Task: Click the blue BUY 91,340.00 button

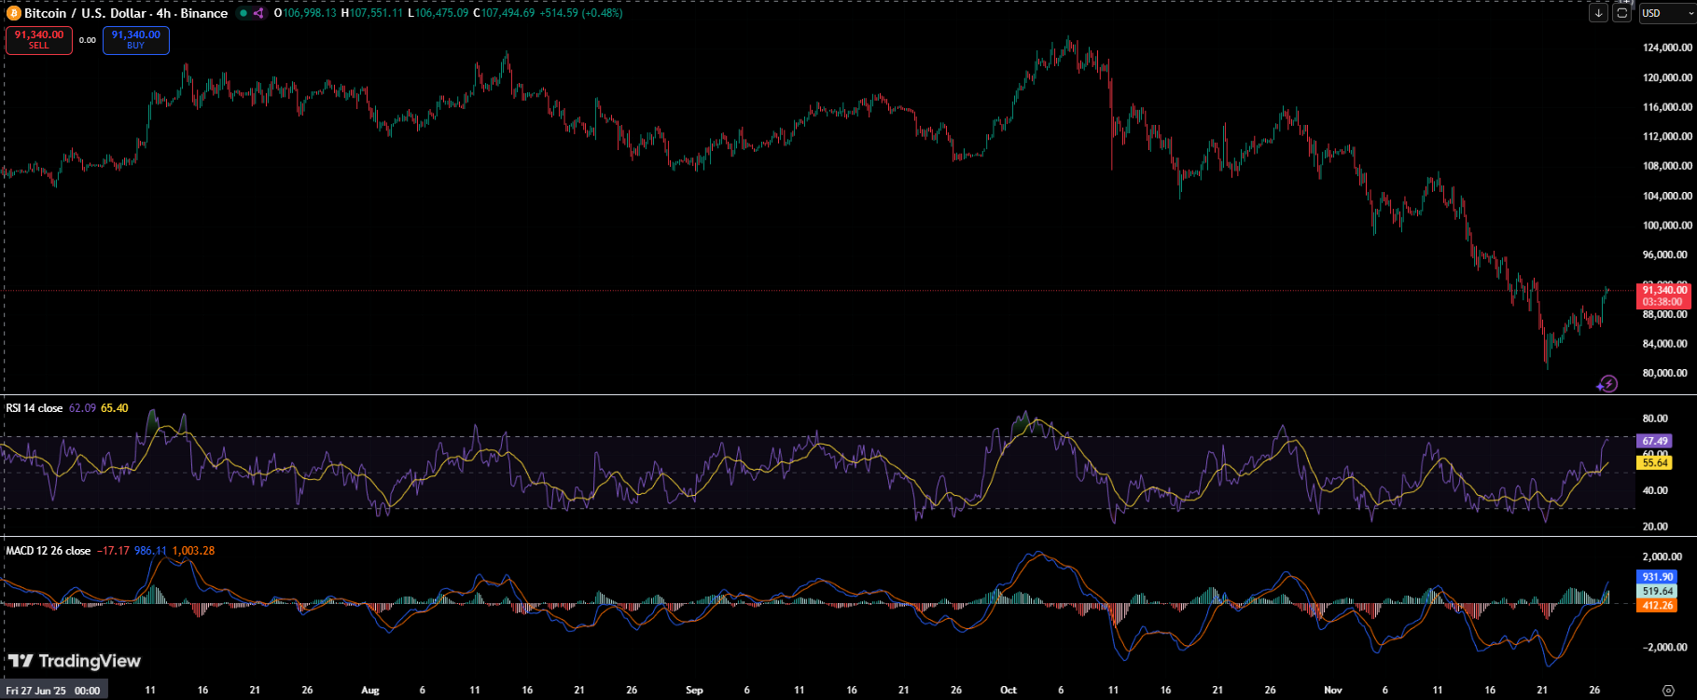Action: [136, 40]
